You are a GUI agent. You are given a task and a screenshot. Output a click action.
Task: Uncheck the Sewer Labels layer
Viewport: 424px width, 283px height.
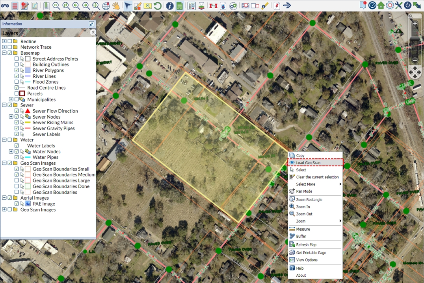17,134
